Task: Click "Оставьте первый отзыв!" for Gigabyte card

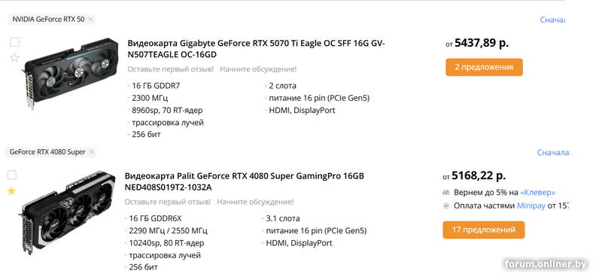Action: 171,69
